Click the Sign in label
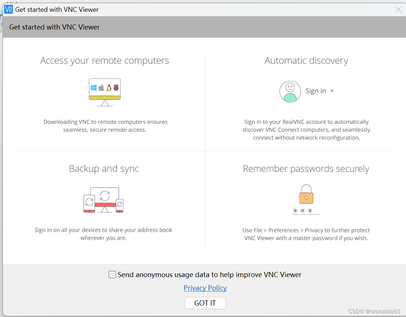Image resolution: width=406 pixels, height=317 pixels. (315, 91)
